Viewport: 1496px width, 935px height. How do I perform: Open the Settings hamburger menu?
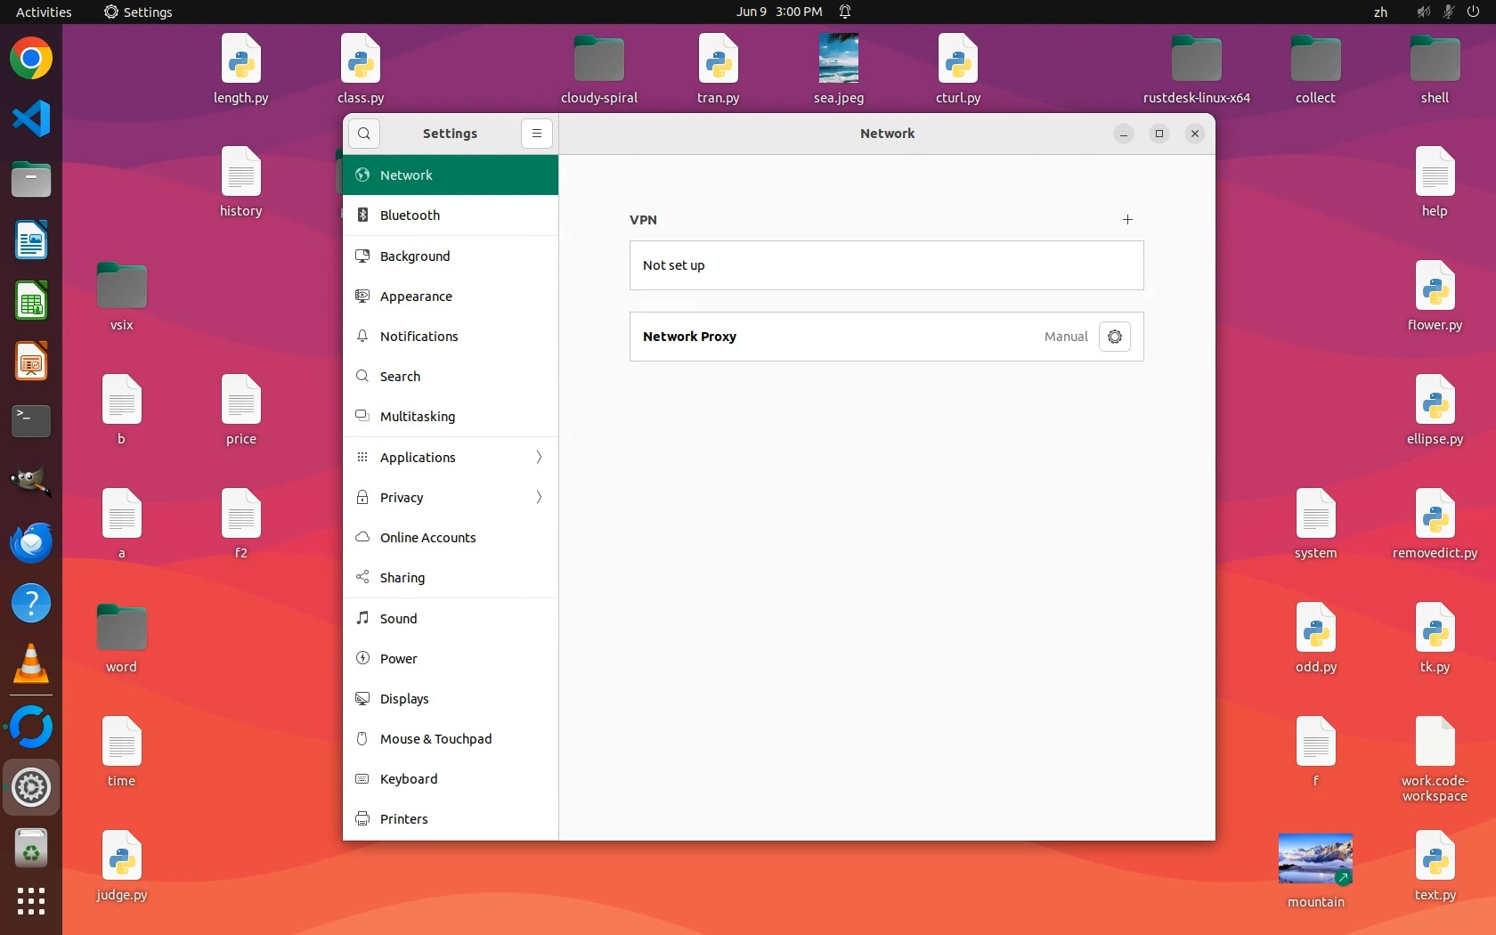[x=536, y=134]
